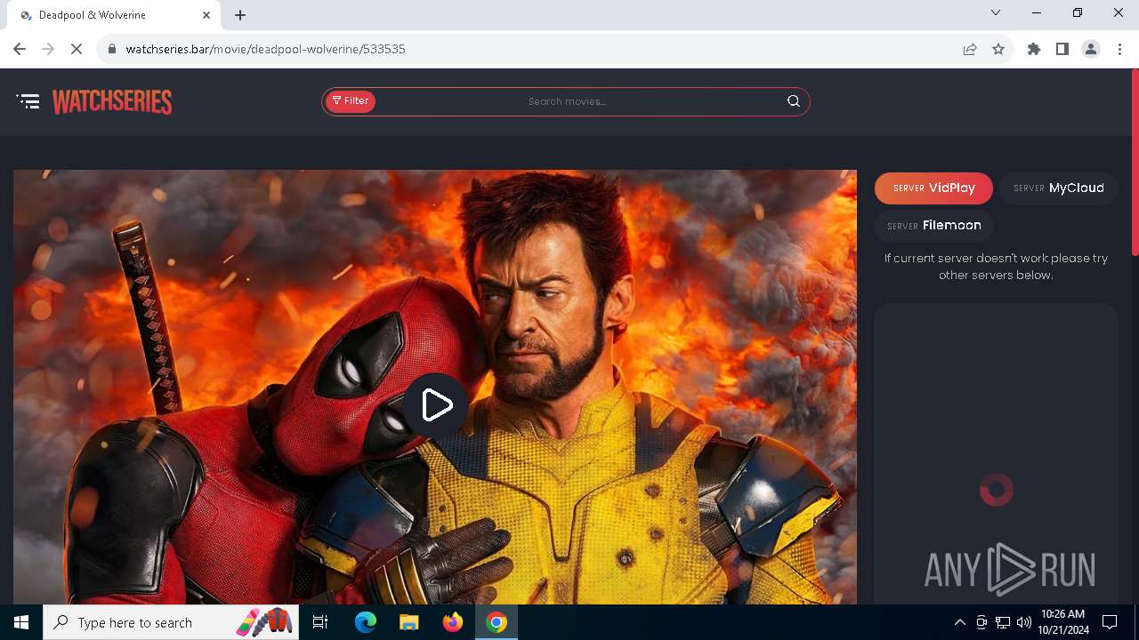The width and height of the screenshot is (1139, 640).
Task: Click the address bar URL
Action: click(x=265, y=49)
